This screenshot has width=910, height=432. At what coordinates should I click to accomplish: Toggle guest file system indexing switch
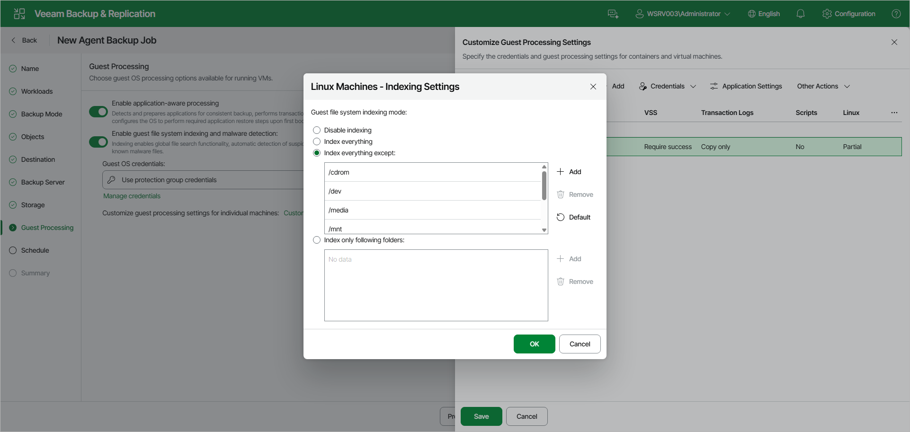(98, 142)
